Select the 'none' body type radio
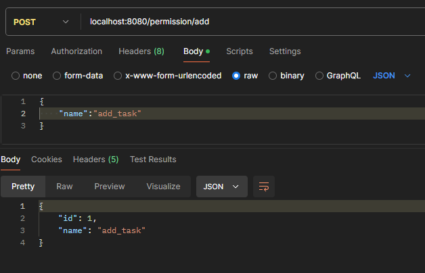 pos(16,76)
